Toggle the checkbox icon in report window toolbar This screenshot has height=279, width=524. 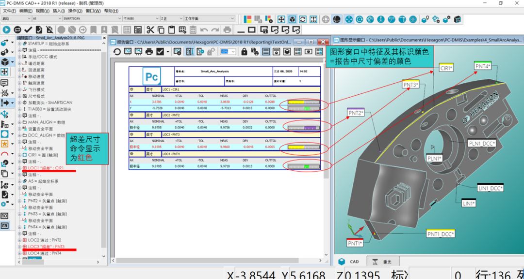[160, 52]
